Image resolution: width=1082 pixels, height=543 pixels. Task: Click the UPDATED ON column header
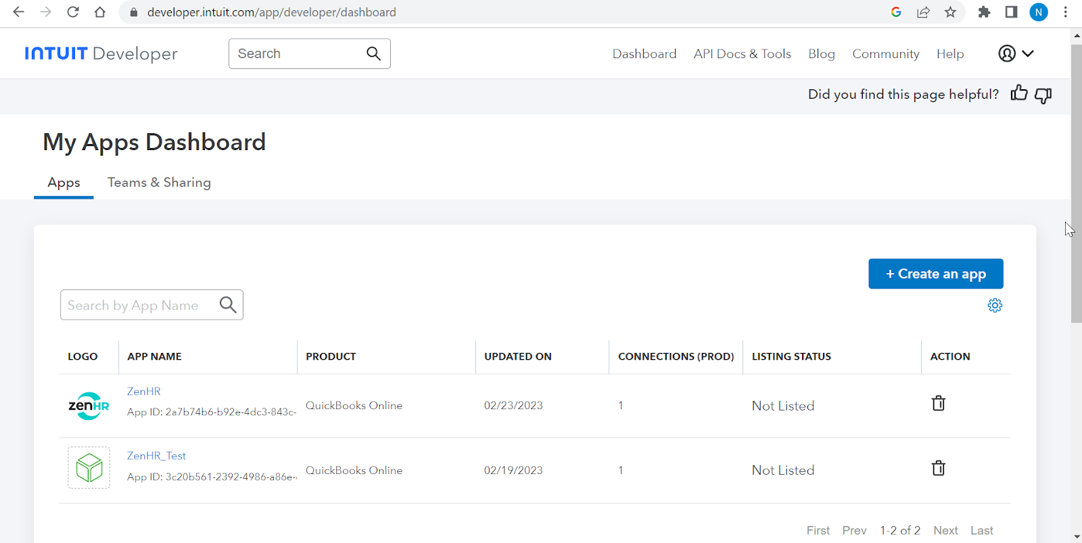(x=518, y=356)
